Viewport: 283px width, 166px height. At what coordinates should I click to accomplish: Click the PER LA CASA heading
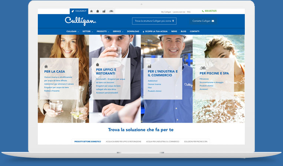tap(55, 72)
